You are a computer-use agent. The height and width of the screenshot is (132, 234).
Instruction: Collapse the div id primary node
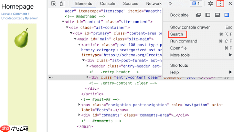[x=71, y=33]
